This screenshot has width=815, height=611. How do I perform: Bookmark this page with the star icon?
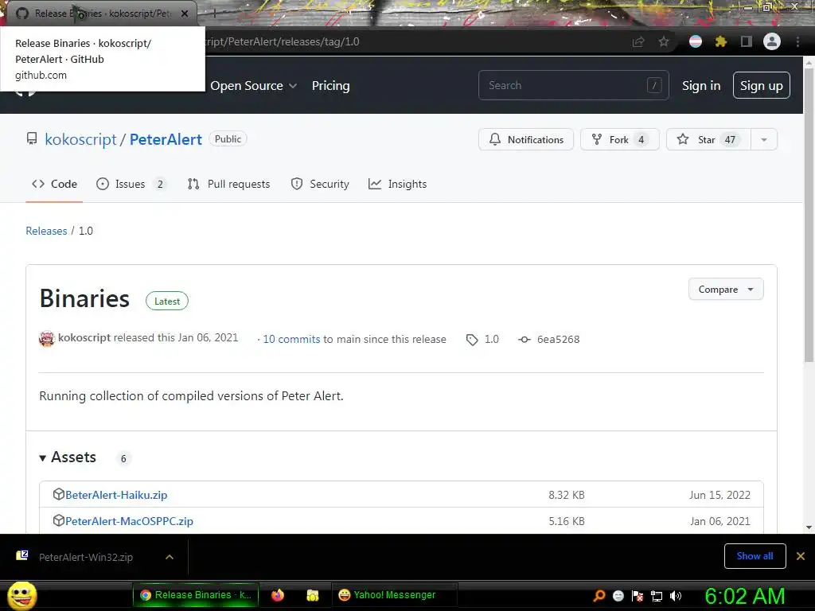tap(664, 41)
